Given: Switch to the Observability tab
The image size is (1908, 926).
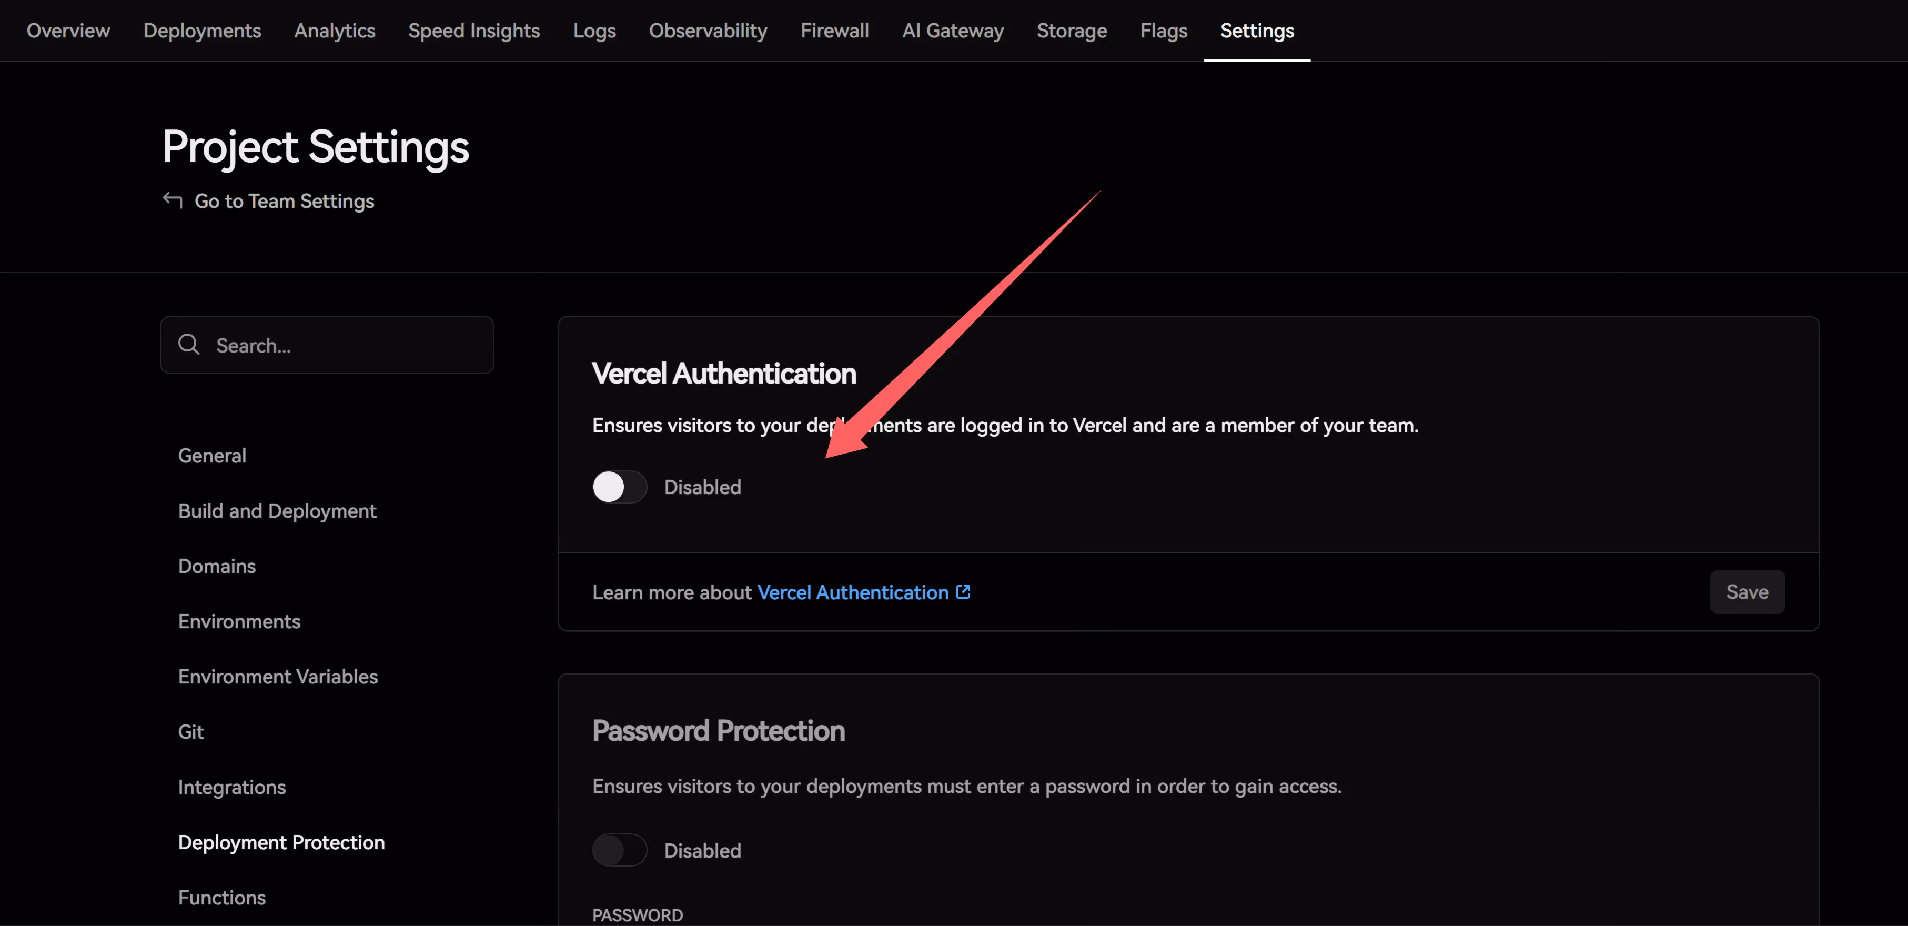Looking at the screenshot, I should 708,31.
